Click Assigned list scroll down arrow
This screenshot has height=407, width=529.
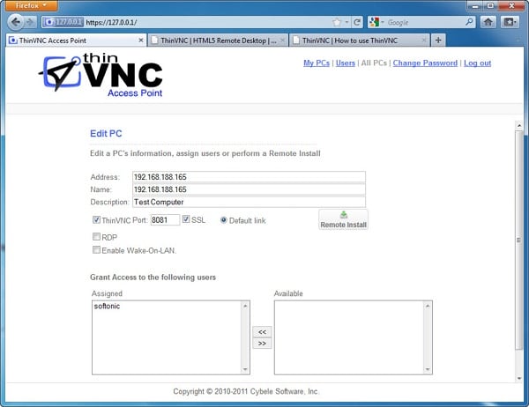[245, 369]
